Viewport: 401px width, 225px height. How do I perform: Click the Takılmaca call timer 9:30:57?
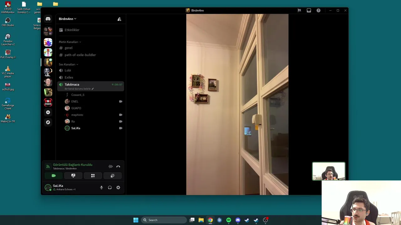pos(117,85)
